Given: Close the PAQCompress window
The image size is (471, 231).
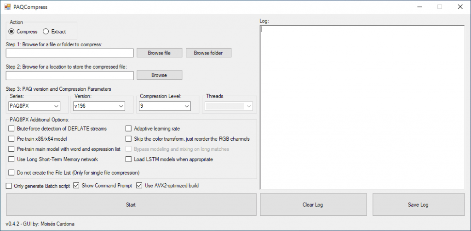Looking at the screenshot, I should [x=460, y=7].
